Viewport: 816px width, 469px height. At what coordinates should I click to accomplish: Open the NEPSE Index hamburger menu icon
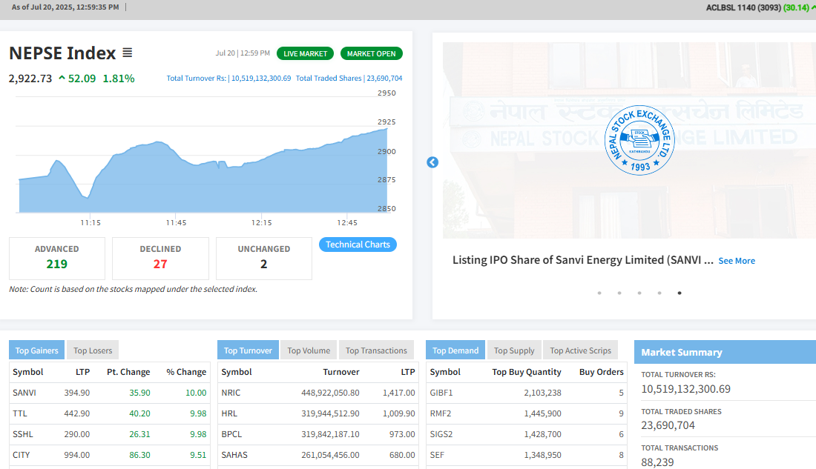click(x=127, y=53)
